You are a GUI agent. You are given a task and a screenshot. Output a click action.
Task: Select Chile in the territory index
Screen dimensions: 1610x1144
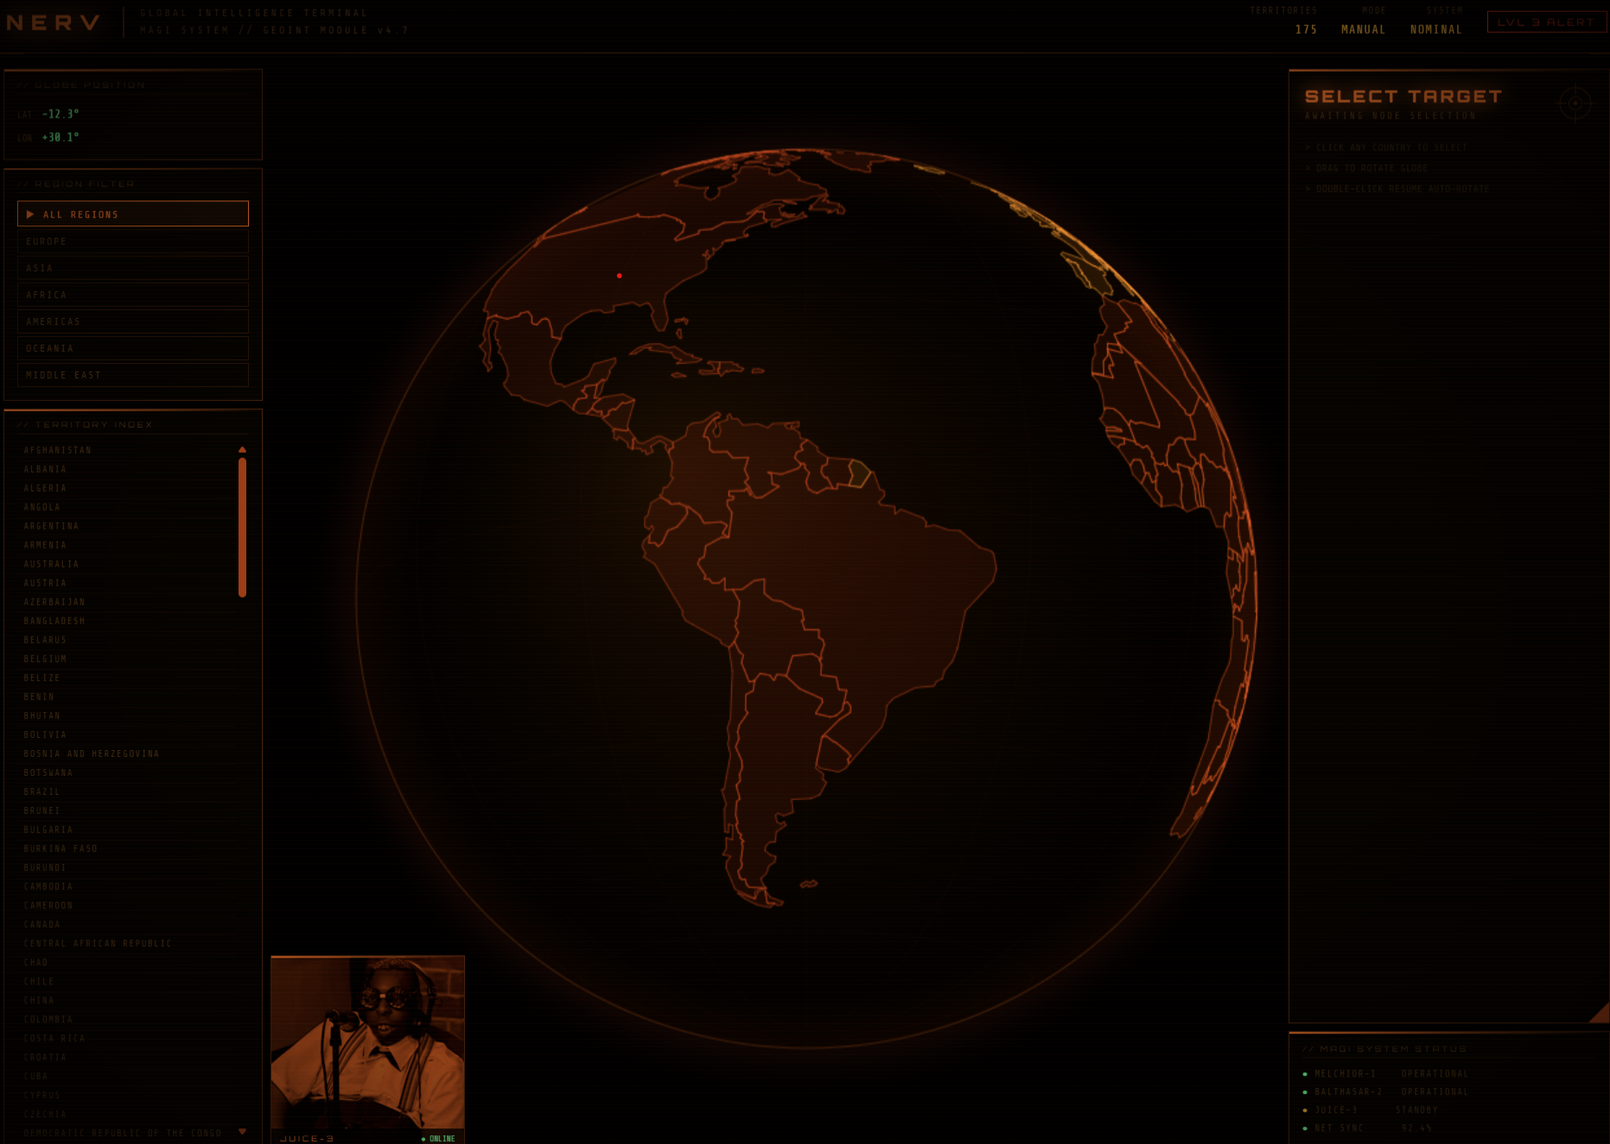126,982
